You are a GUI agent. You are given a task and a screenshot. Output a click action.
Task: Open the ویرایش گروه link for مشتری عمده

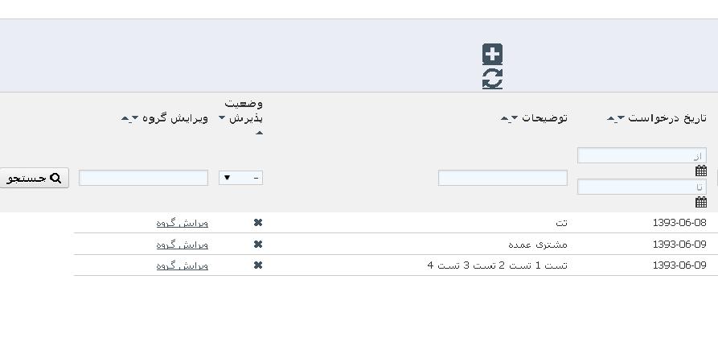182,244
